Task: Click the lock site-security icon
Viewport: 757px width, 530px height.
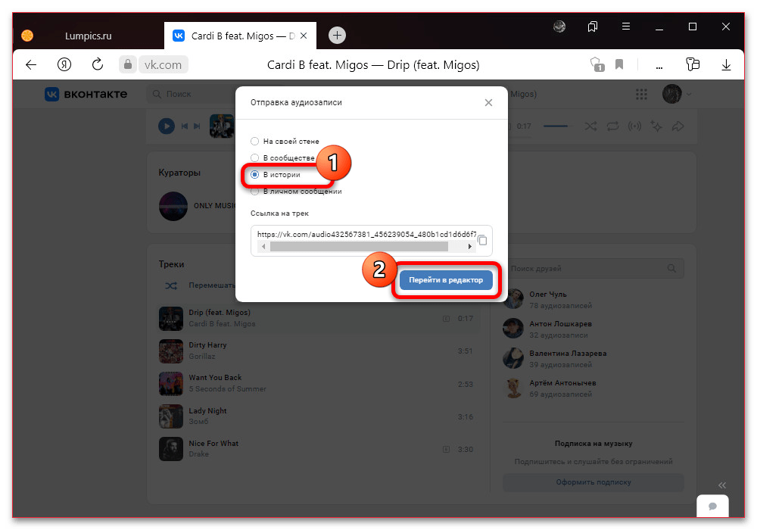Action: 128,64
